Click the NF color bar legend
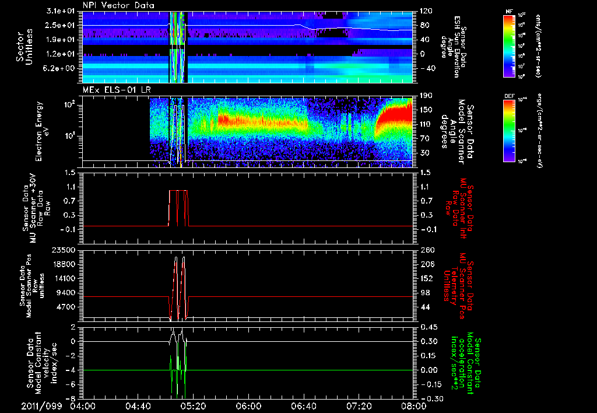The image size is (597, 413). pos(509,45)
